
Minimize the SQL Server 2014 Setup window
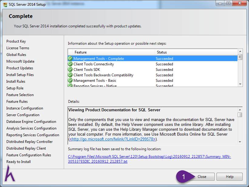point(220,3)
